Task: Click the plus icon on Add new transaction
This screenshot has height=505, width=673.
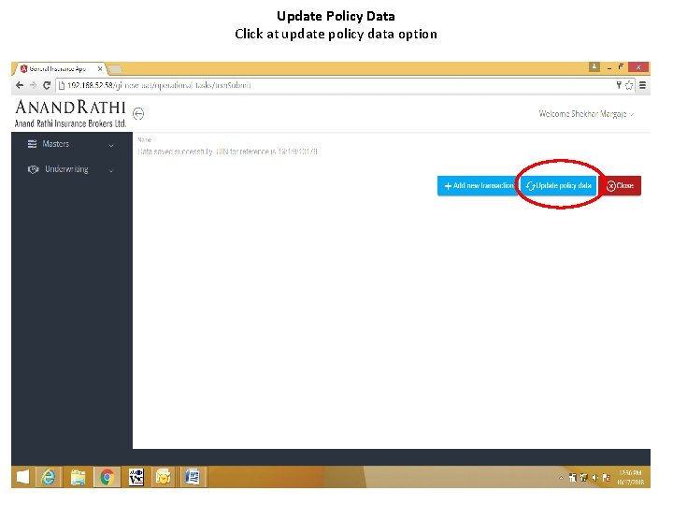Action: pyautogui.click(x=448, y=186)
